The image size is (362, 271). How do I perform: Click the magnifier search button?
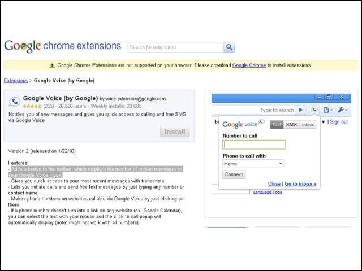point(229,47)
